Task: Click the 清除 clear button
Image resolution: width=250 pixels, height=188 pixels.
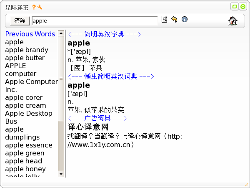Action: click(20, 21)
